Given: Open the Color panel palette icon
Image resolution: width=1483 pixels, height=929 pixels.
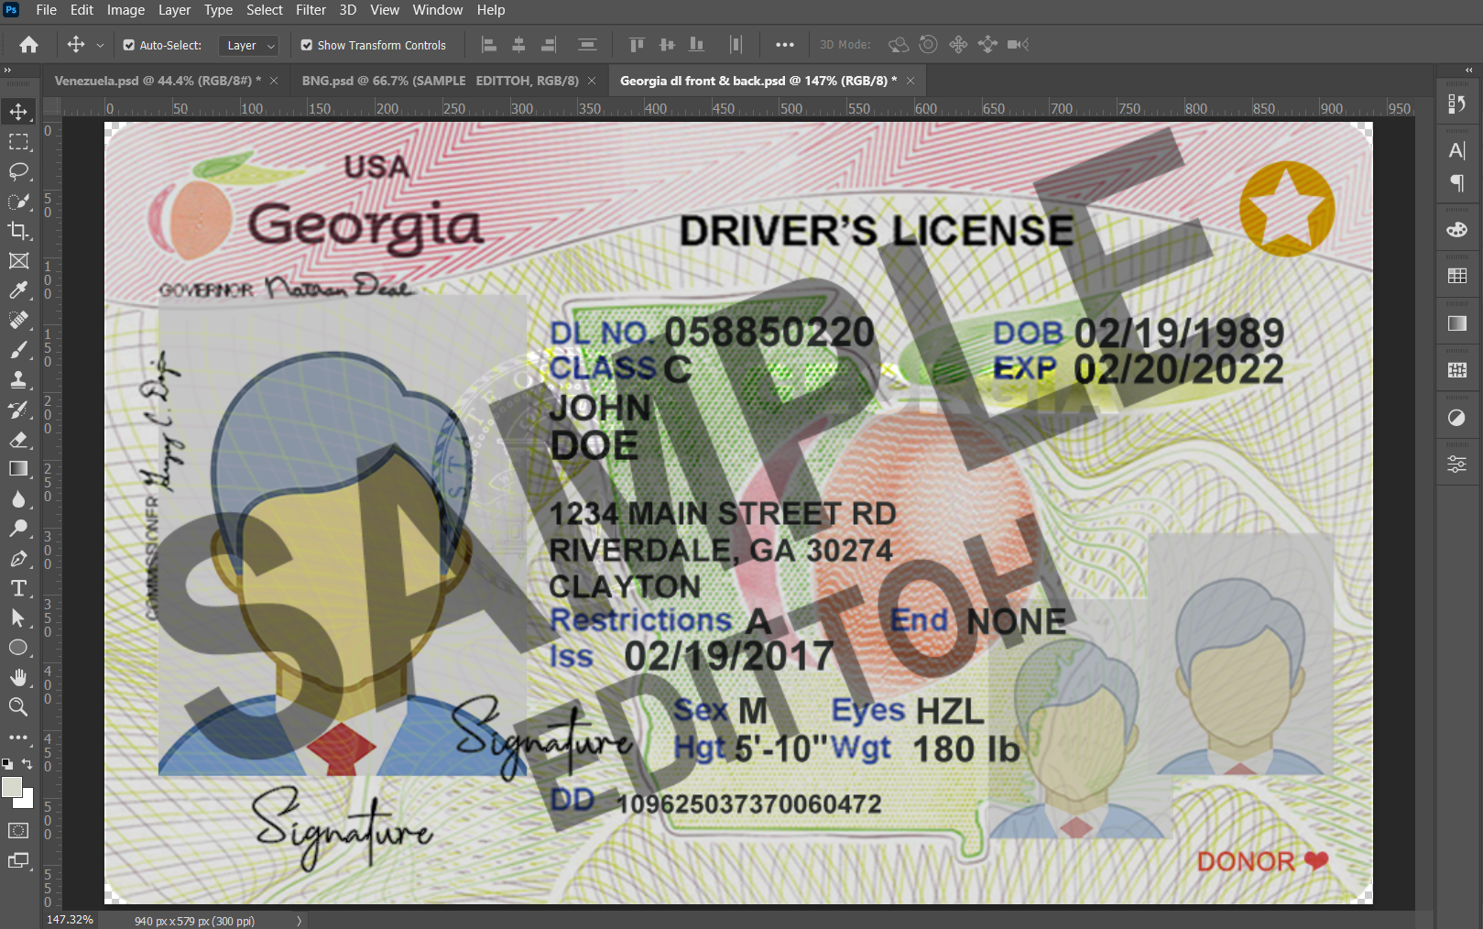Looking at the screenshot, I should tap(1456, 229).
